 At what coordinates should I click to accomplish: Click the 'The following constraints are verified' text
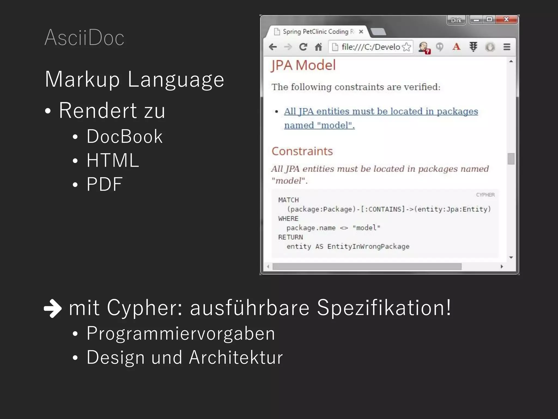click(x=356, y=87)
